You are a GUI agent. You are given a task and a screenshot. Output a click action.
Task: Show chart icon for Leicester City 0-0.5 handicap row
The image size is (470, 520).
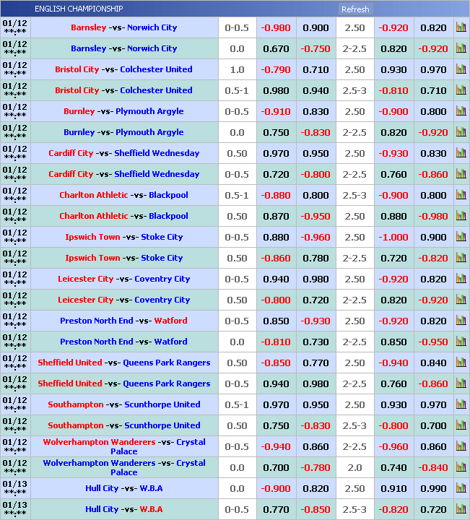pyautogui.click(x=461, y=279)
